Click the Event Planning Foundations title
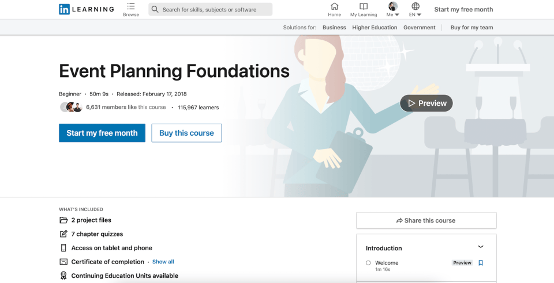The width and height of the screenshot is (554, 283). click(174, 71)
